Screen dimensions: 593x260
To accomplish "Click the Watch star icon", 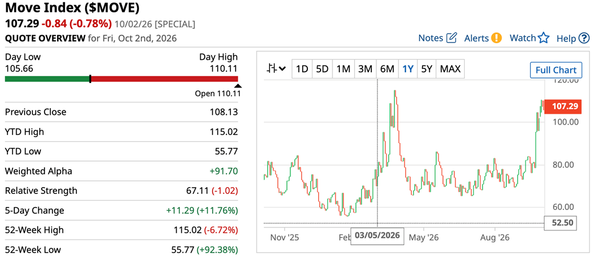I will point(543,38).
